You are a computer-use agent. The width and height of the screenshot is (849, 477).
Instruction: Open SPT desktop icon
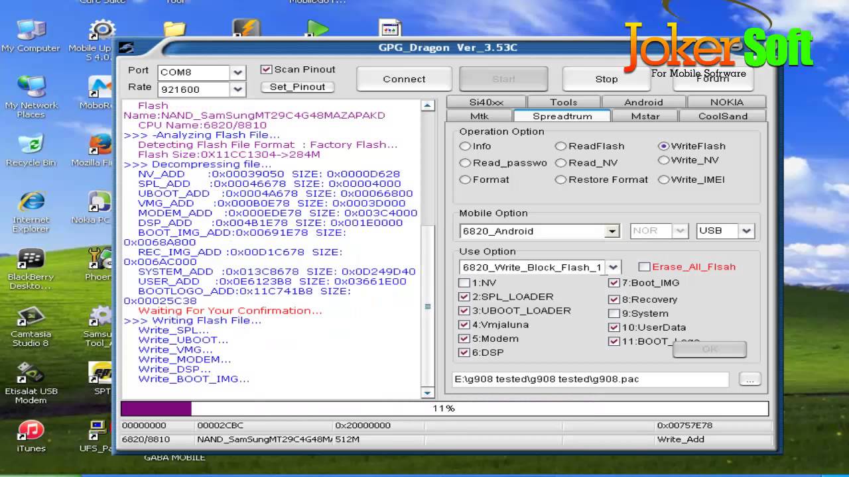coord(101,378)
